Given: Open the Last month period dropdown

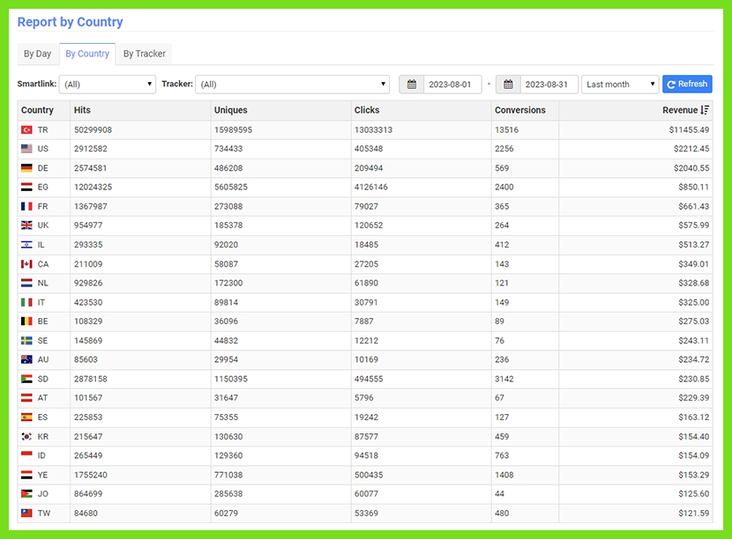Looking at the screenshot, I should [x=619, y=85].
